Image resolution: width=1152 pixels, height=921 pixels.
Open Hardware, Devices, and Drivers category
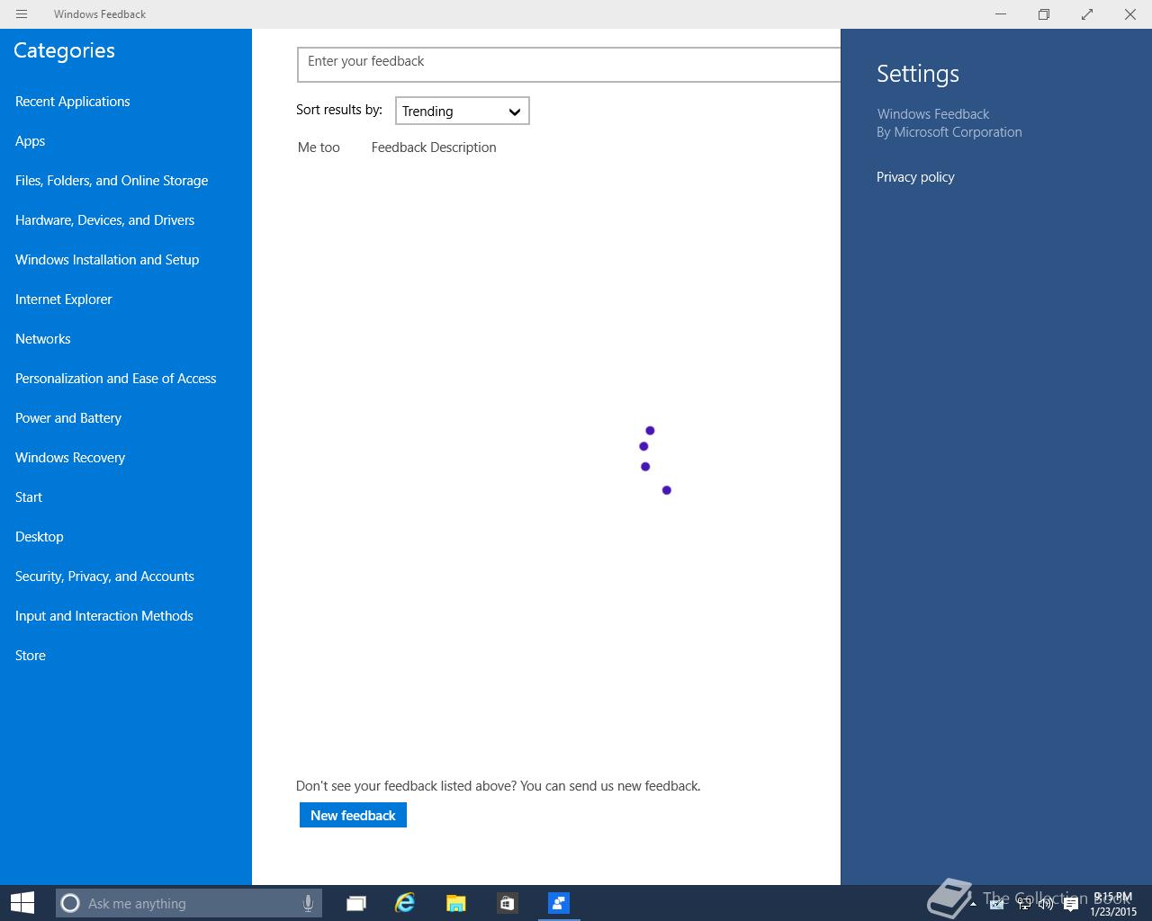(104, 220)
